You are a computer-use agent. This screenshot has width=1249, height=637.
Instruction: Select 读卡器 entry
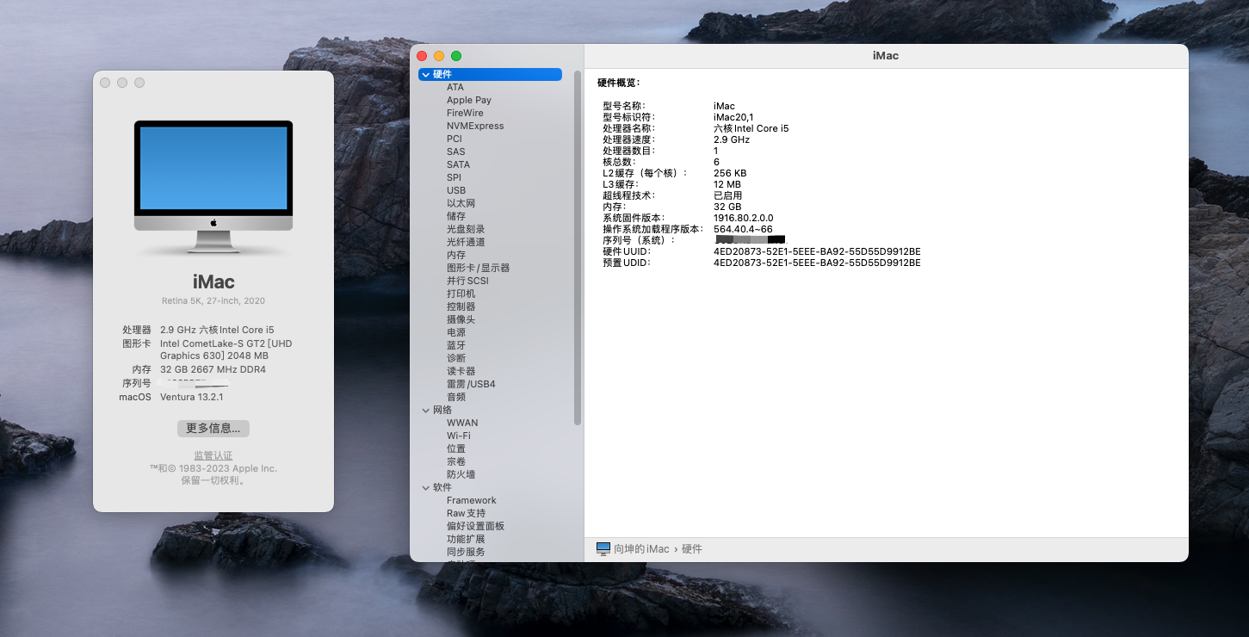click(x=461, y=371)
